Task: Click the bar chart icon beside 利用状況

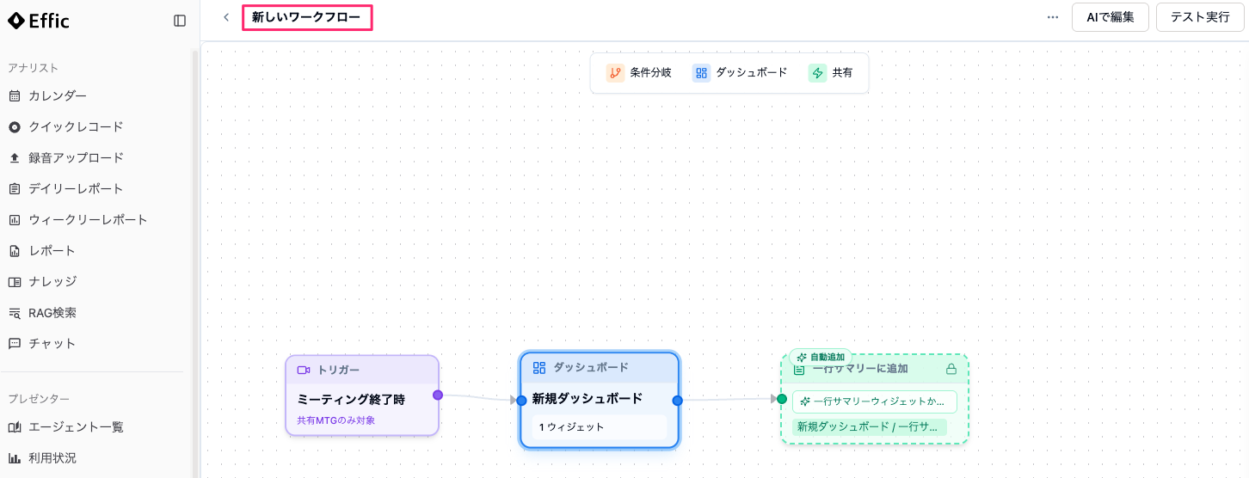Action: [x=15, y=457]
